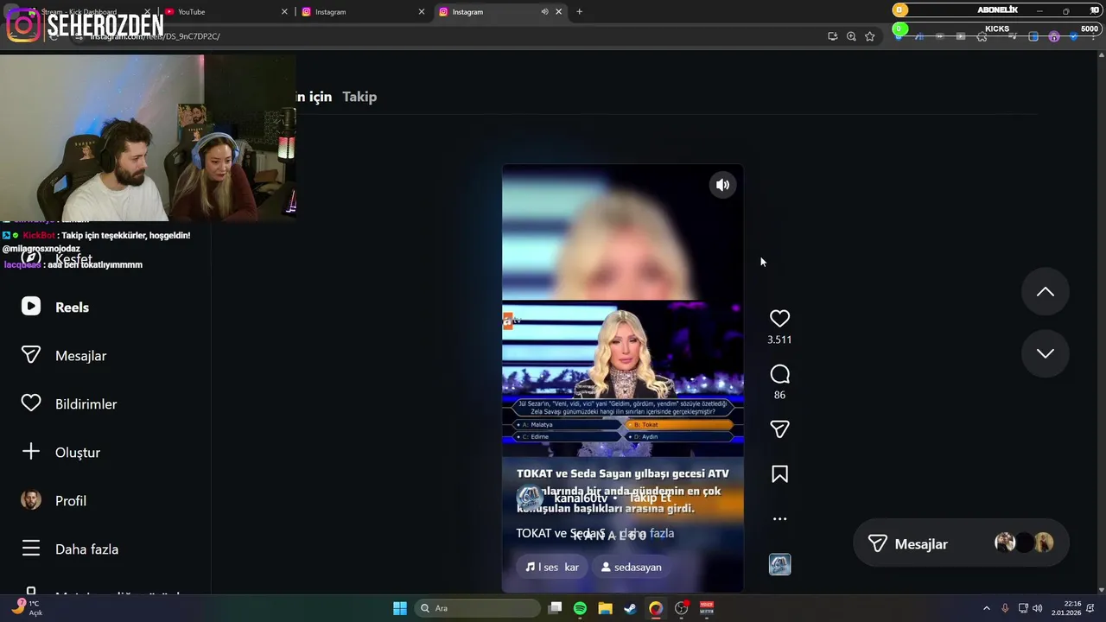Click the hamburger icon beside Daha fazla
This screenshot has width=1106, height=622.
pos(31,549)
